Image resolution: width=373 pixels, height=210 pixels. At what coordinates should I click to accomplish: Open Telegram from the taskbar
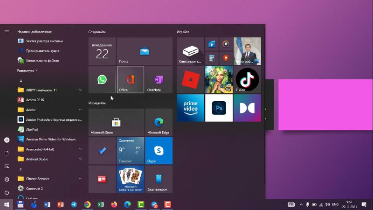74,204
